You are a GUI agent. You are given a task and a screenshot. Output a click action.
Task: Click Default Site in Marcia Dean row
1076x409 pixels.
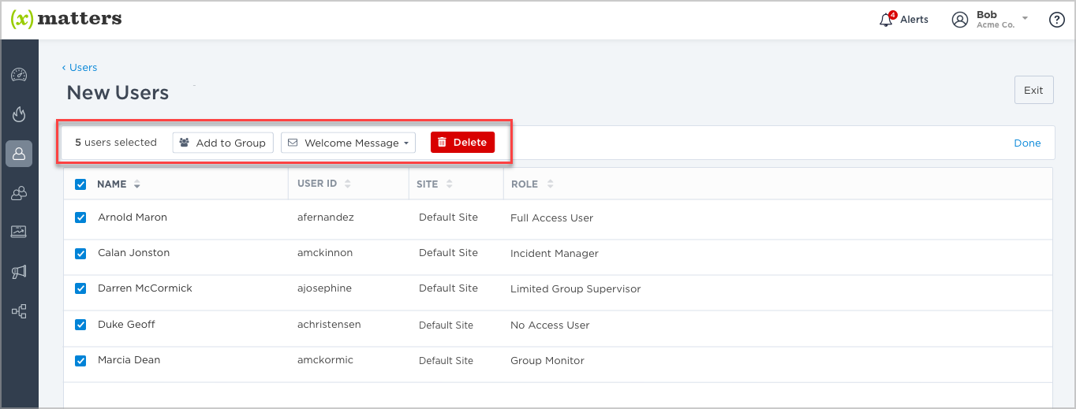[446, 360]
